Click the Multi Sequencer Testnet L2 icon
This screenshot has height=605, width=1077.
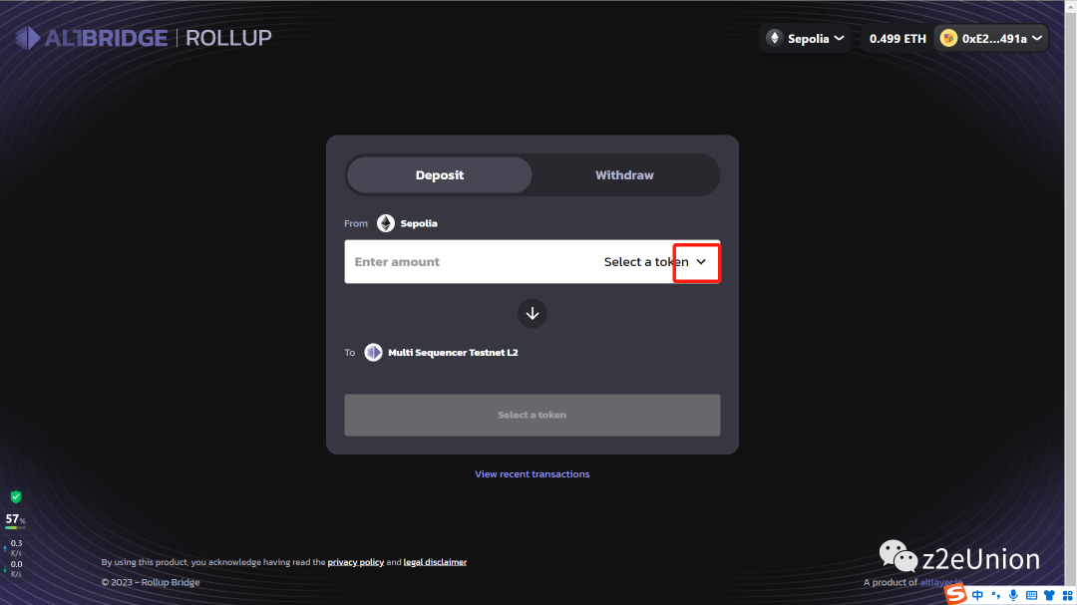[x=373, y=352]
